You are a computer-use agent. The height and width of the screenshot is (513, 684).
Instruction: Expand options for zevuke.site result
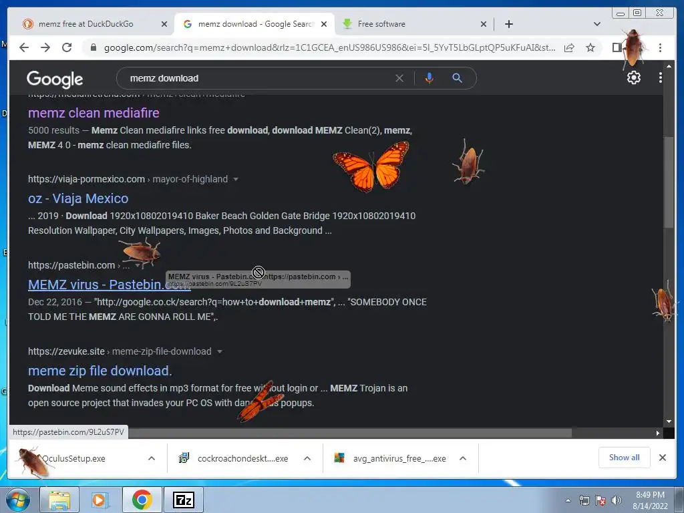click(x=219, y=351)
